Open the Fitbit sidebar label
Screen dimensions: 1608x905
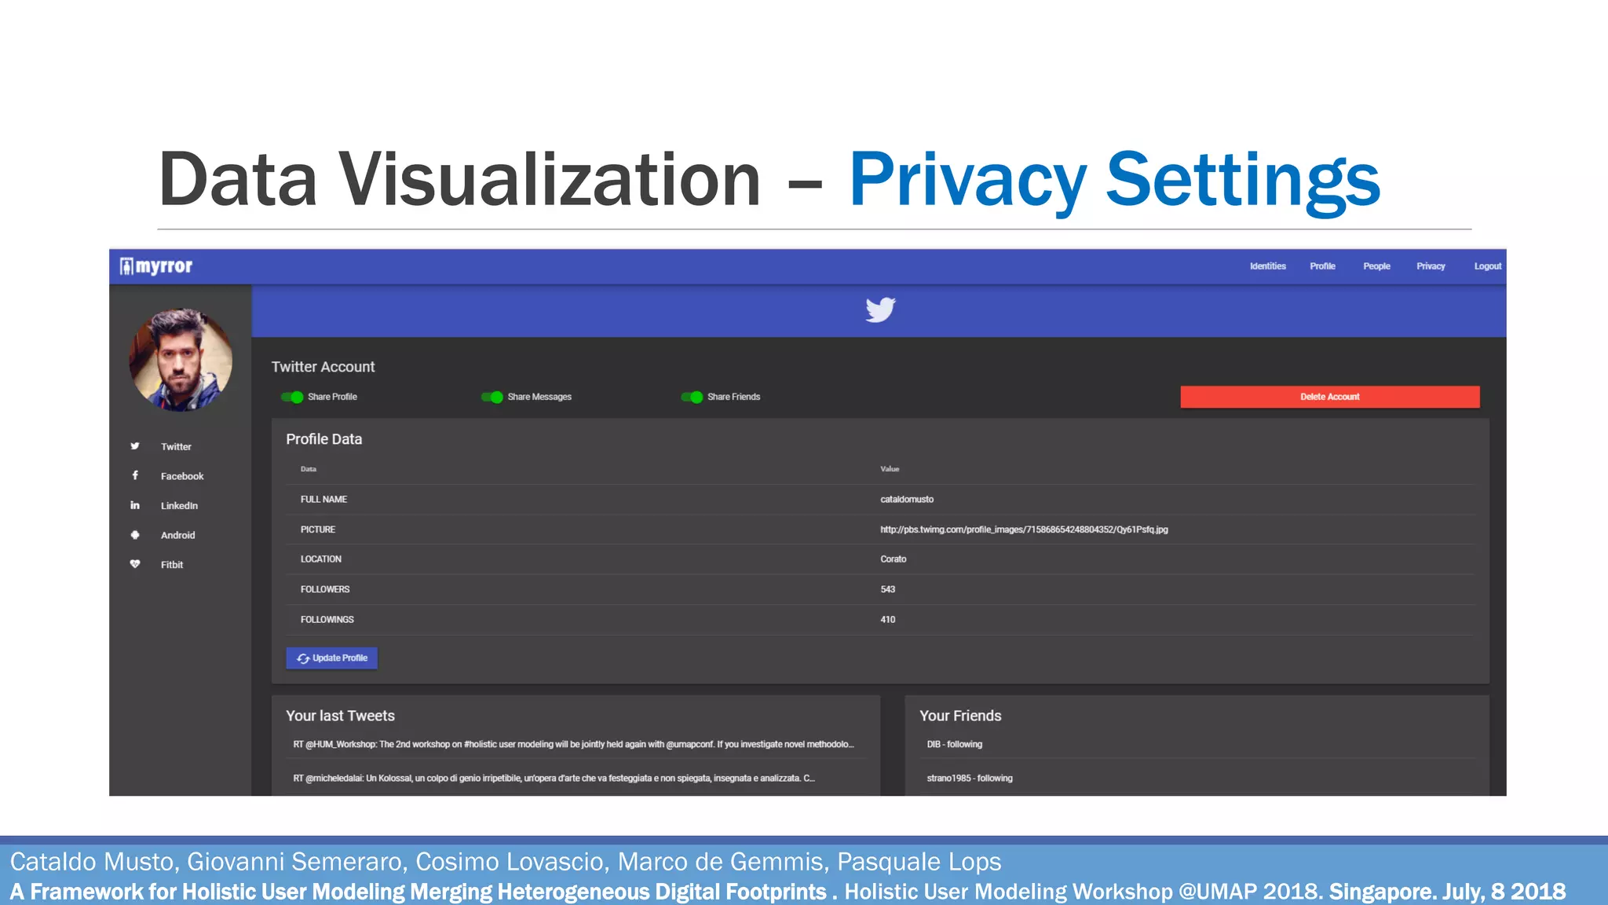tap(172, 565)
